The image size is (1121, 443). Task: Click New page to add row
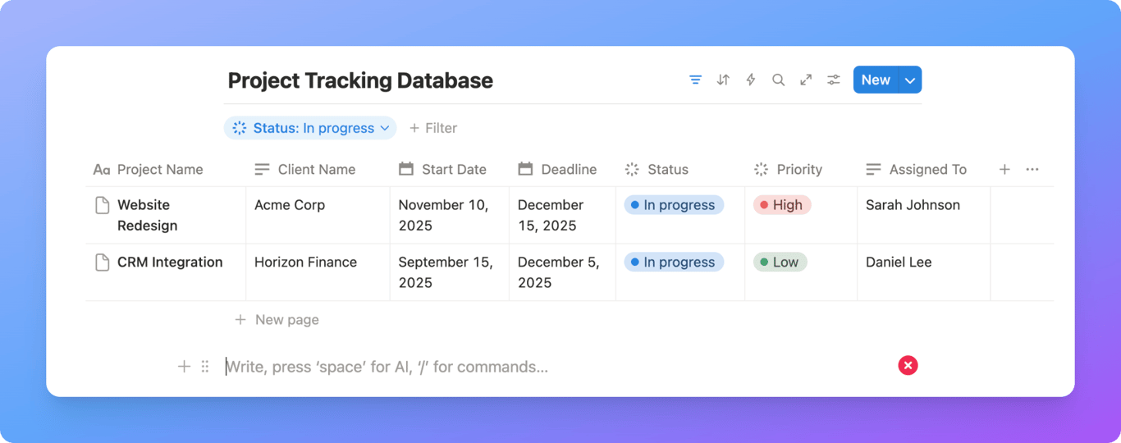tap(277, 320)
